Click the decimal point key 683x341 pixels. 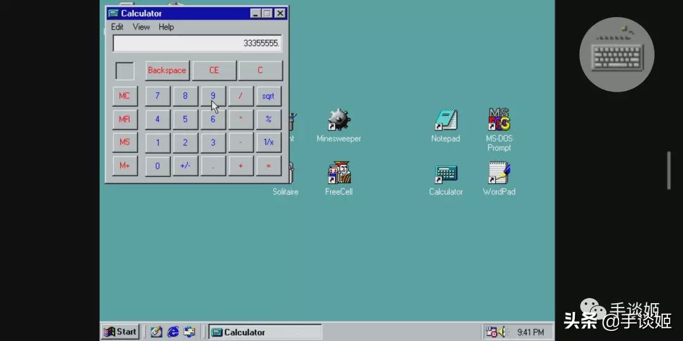click(x=213, y=165)
